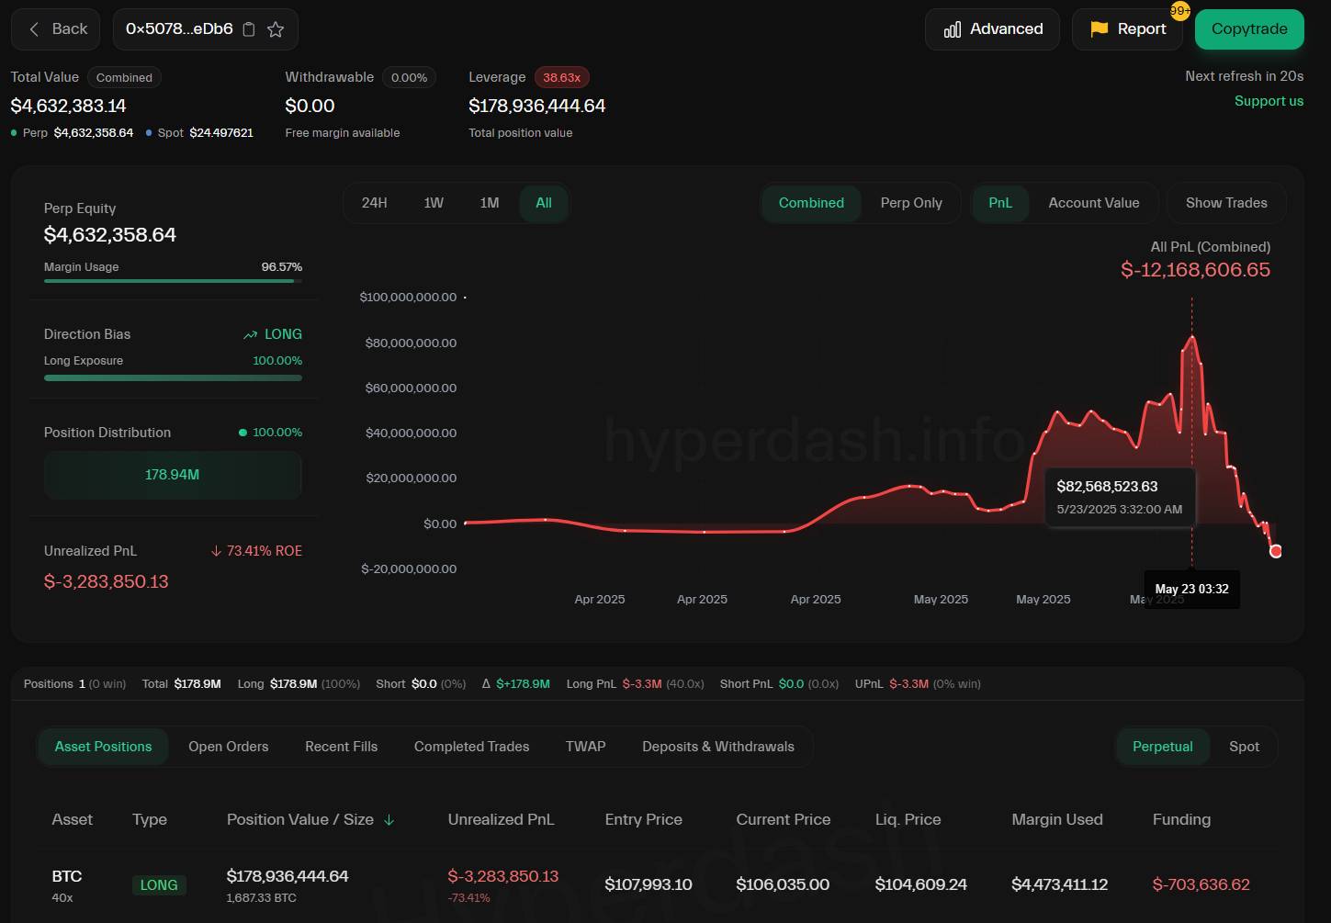
Task: Switch chart to Perp Only
Action: coord(910,203)
